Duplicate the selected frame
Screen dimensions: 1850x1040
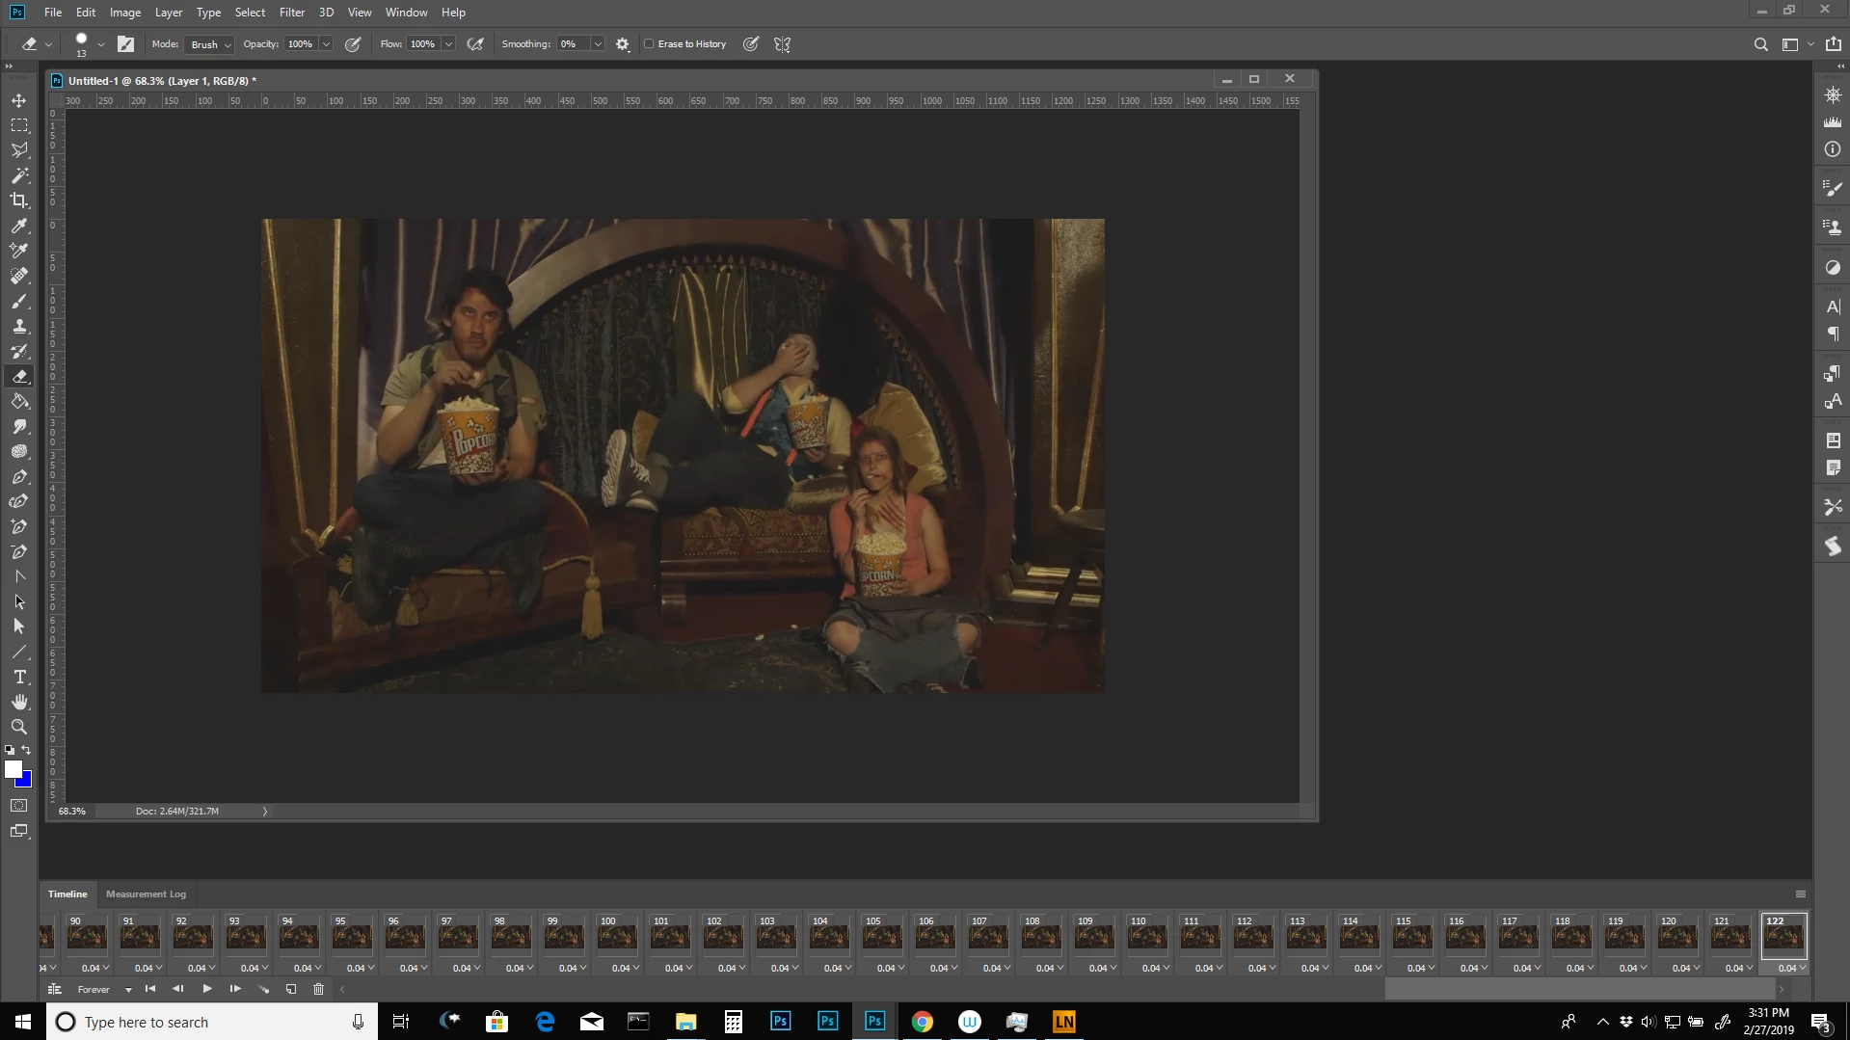[291, 989]
